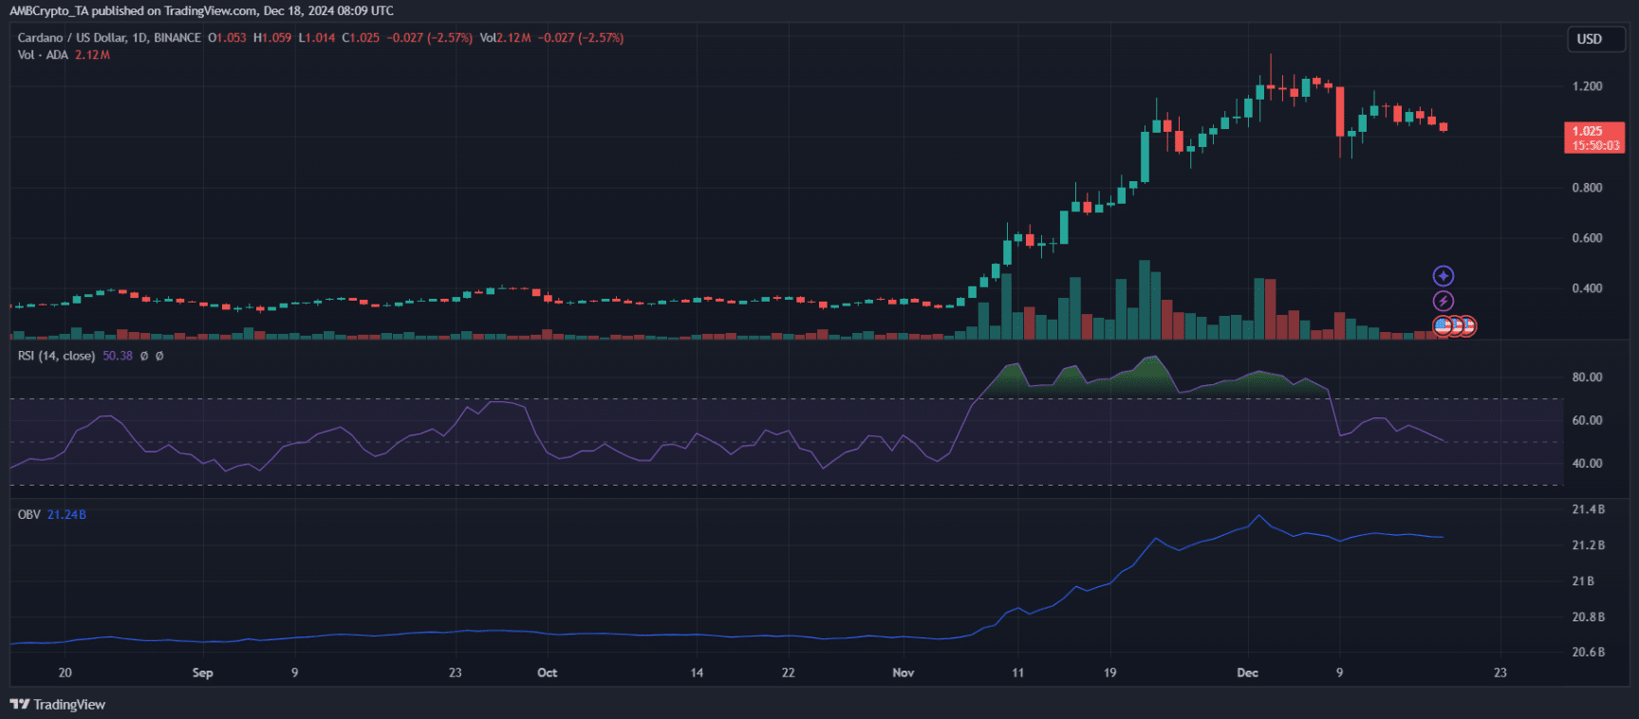Click the Dec label on time axis
This screenshot has width=1639, height=719.
[1247, 673]
